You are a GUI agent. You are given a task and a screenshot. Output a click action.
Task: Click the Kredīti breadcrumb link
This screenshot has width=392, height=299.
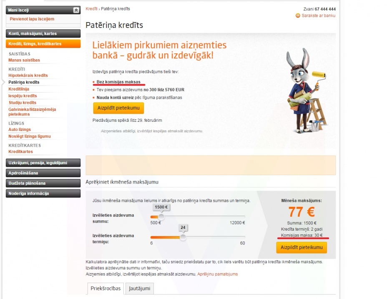pos(91,9)
